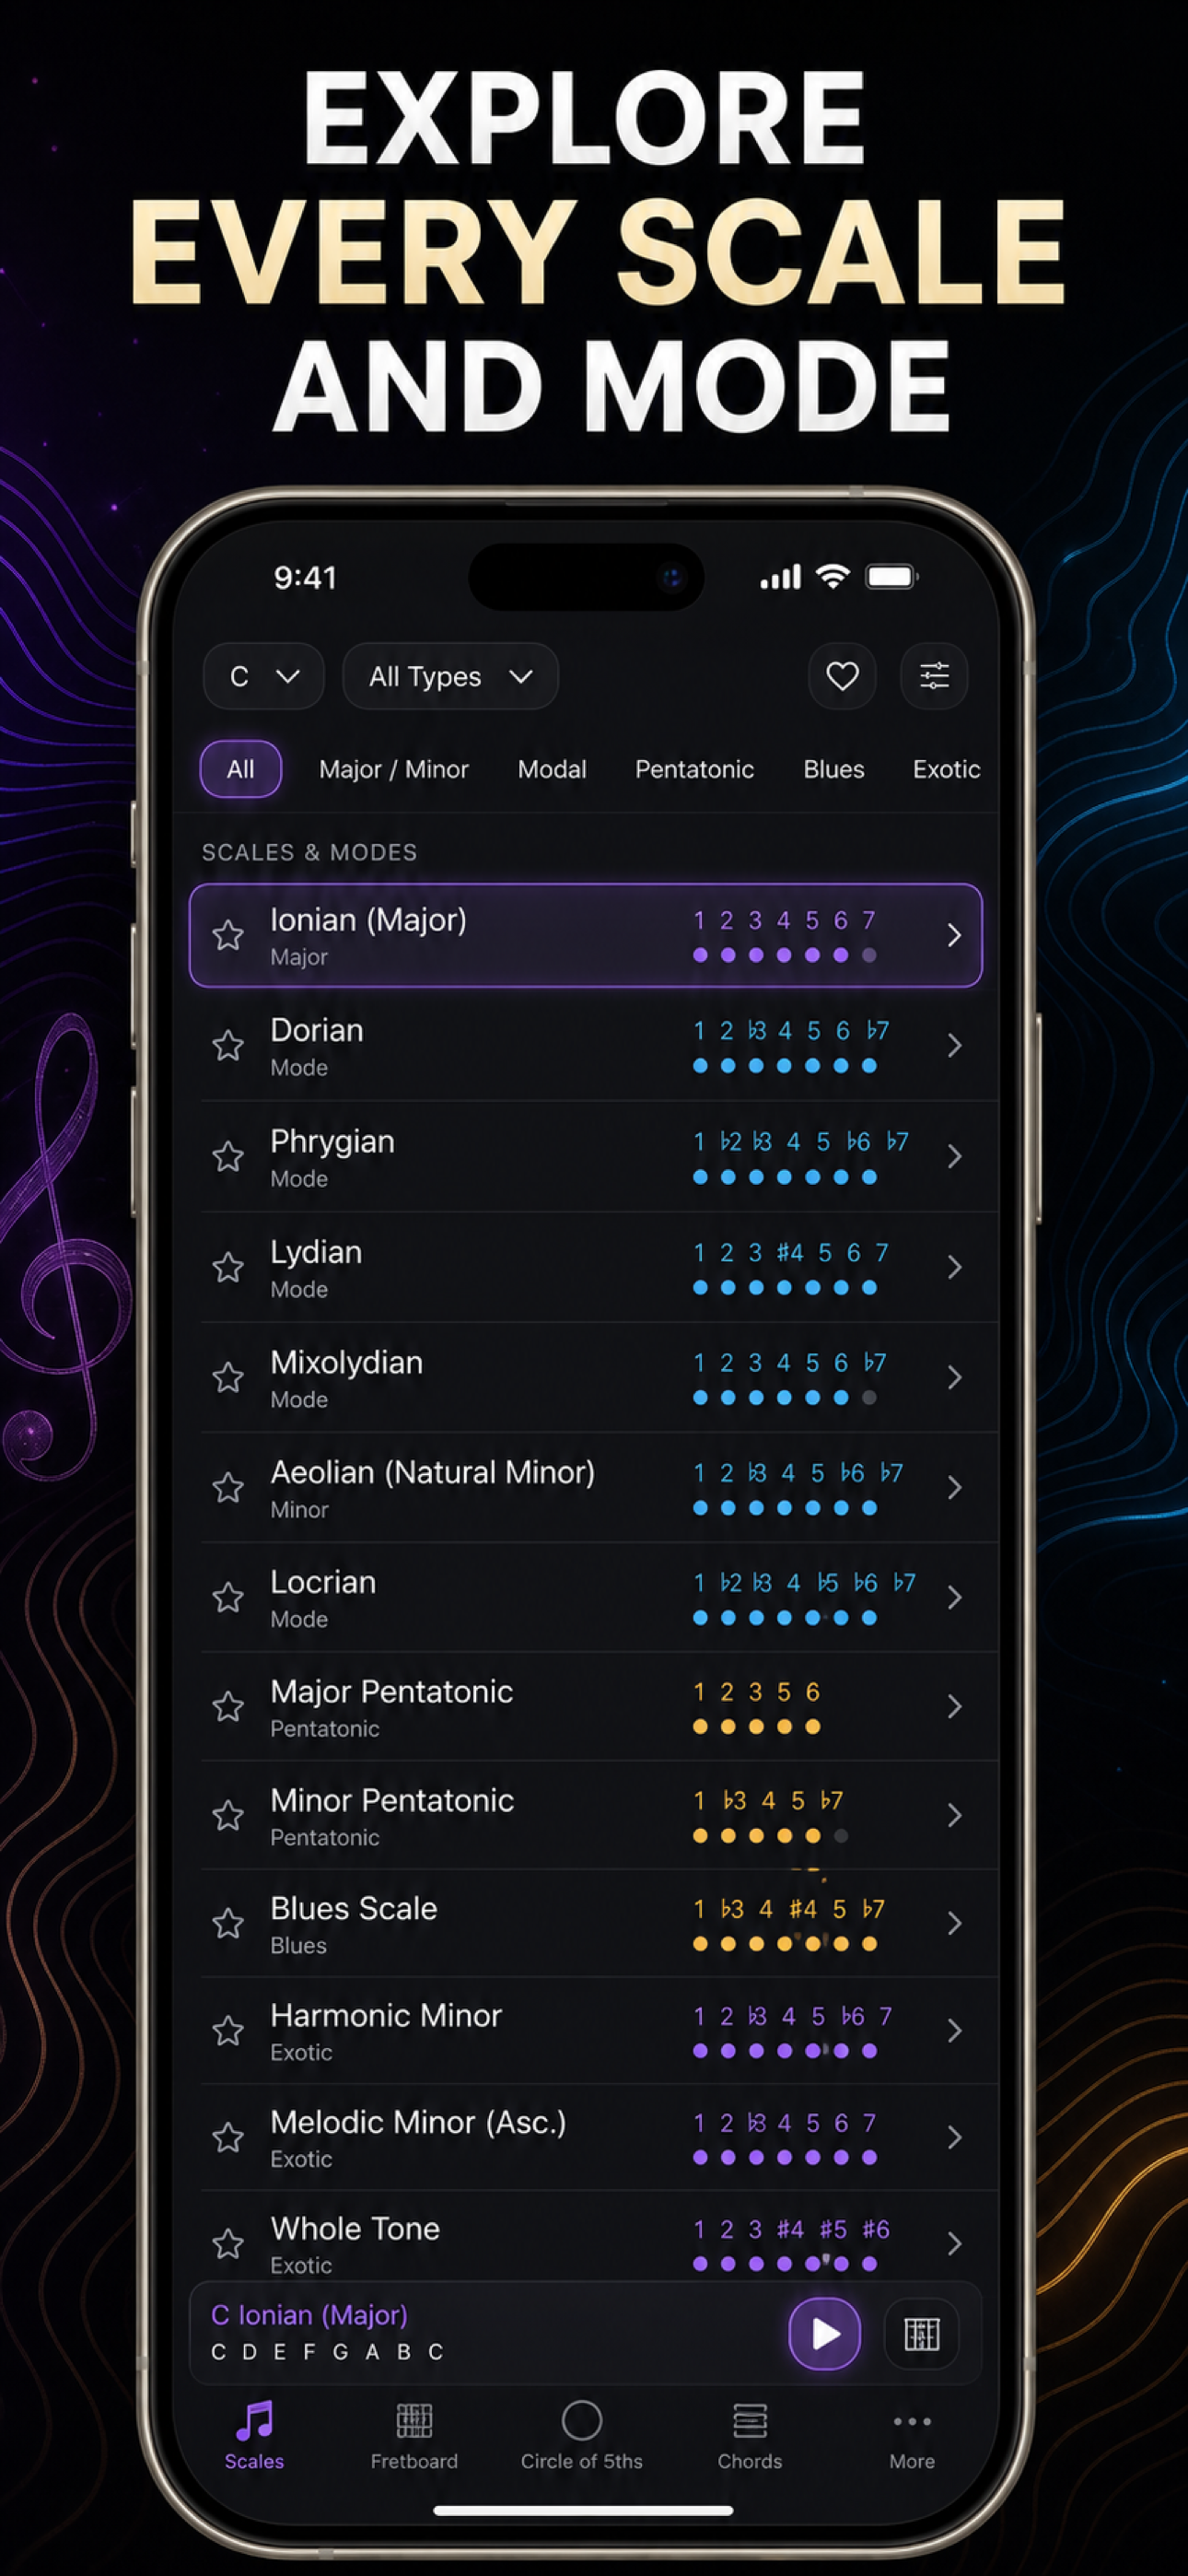Open Lydian details chevron
1188x2576 pixels.
954,1267
